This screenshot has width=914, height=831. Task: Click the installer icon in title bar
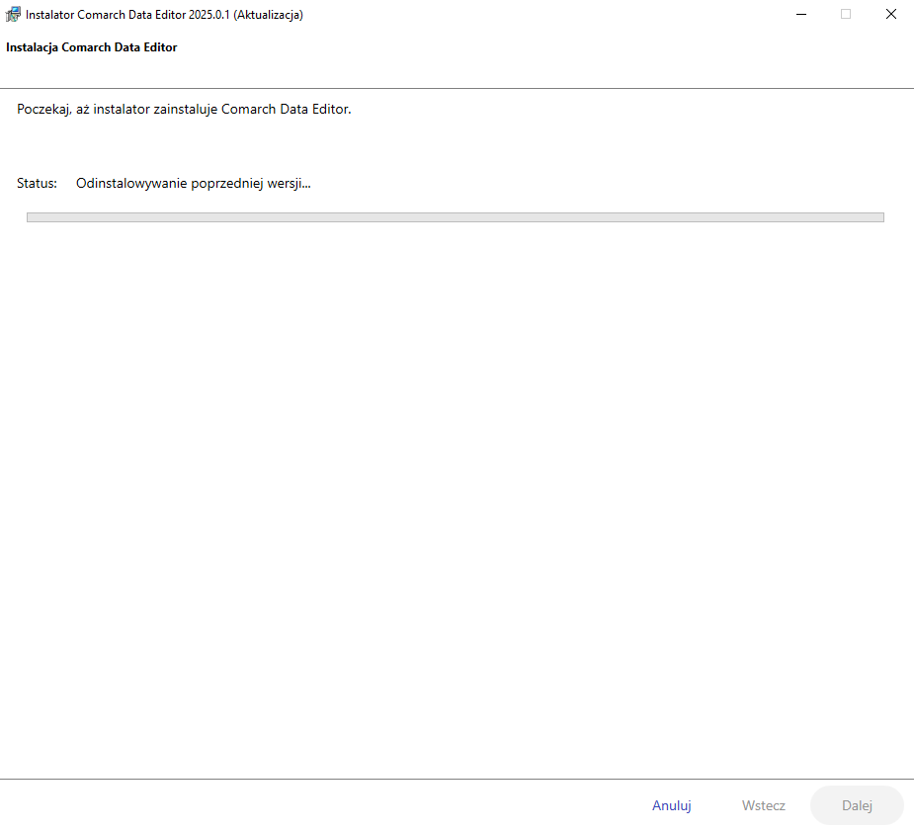13,14
